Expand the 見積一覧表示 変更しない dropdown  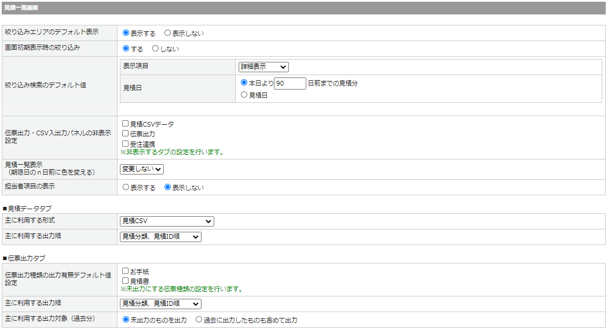click(x=142, y=169)
